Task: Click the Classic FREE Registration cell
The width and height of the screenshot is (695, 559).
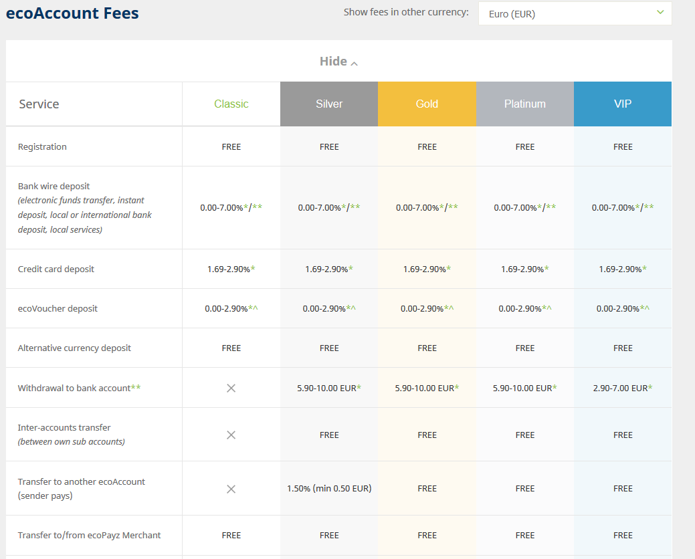Action: pos(231,147)
